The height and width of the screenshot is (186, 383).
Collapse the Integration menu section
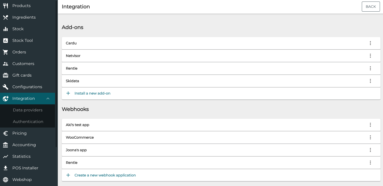coord(48,99)
